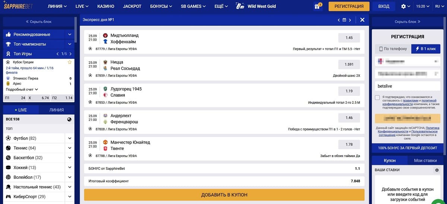Viewport: 447px width, 204px height.
Task: Click the Мидтьюлланд team crest
Action: 105,35
